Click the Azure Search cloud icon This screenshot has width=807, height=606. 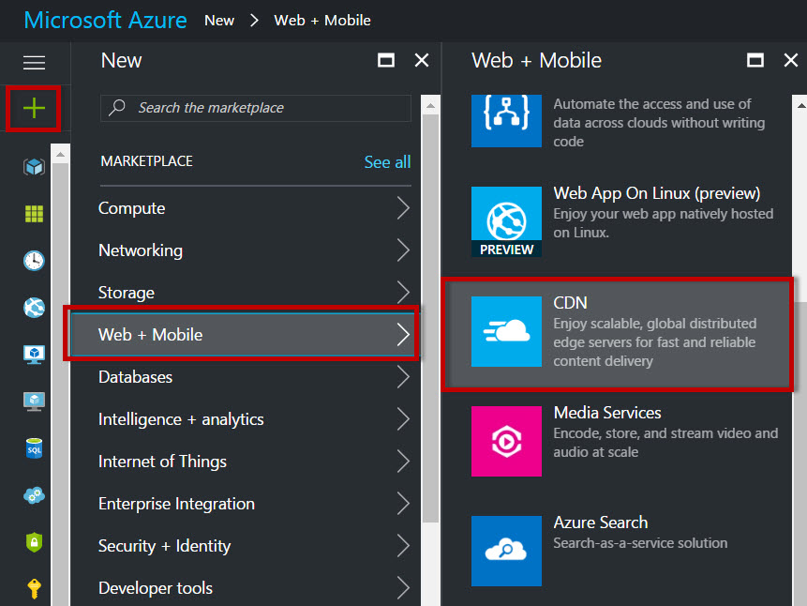pyautogui.click(x=506, y=551)
